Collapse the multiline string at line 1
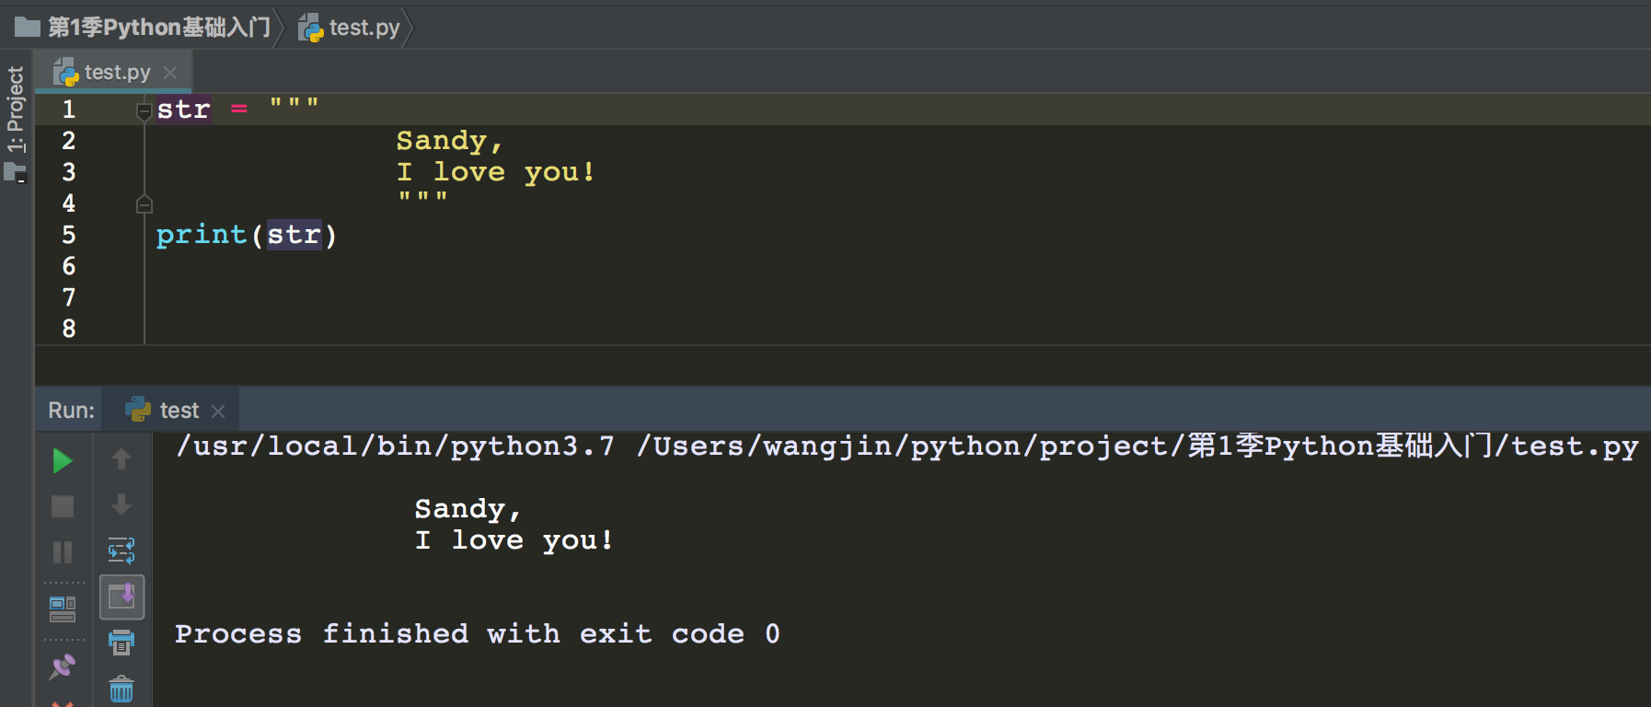This screenshot has height=707, width=1651. coord(144,111)
